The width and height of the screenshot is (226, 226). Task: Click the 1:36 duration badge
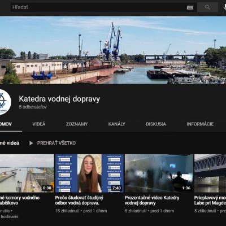[186, 188]
